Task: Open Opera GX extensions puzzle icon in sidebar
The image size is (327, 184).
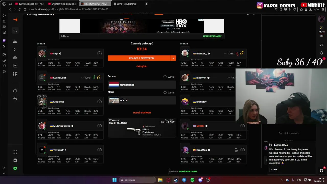Action: click(4, 66)
